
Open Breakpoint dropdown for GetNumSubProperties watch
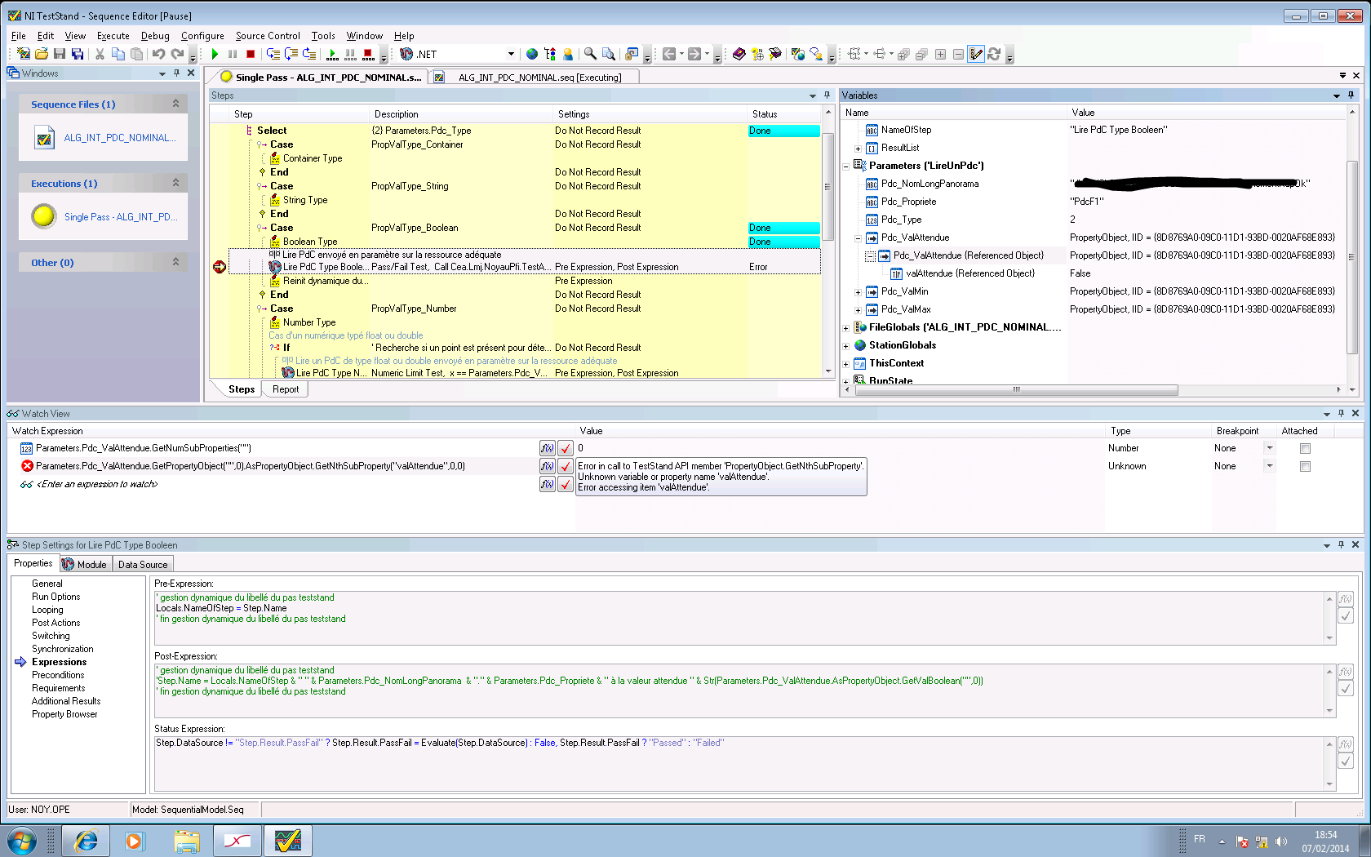pos(1269,448)
